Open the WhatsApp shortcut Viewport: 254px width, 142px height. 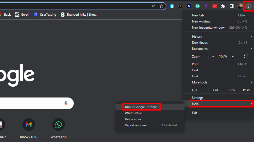(x=59, y=125)
